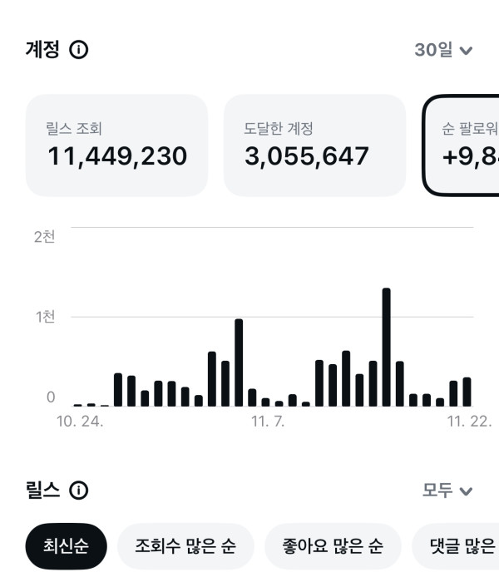This screenshot has height=572, width=499.
Task: Click the info icon beside 계정
Action: (x=79, y=50)
